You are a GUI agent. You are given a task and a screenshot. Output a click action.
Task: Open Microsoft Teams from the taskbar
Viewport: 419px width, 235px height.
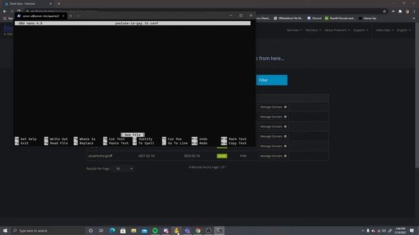(x=187, y=230)
